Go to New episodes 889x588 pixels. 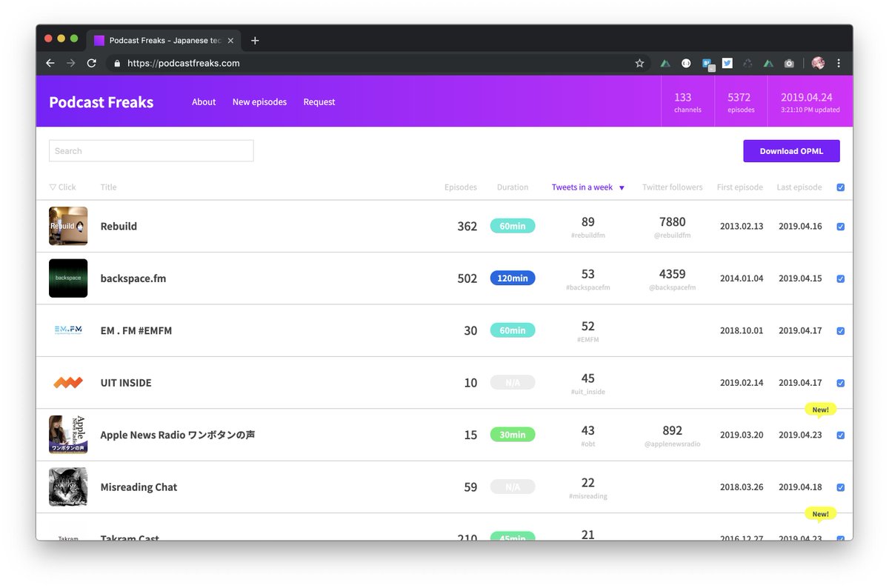(x=259, y=102)
